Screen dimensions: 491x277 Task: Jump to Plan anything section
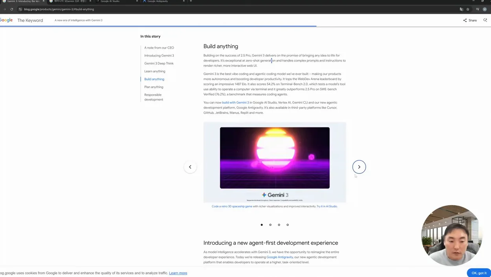154,87
